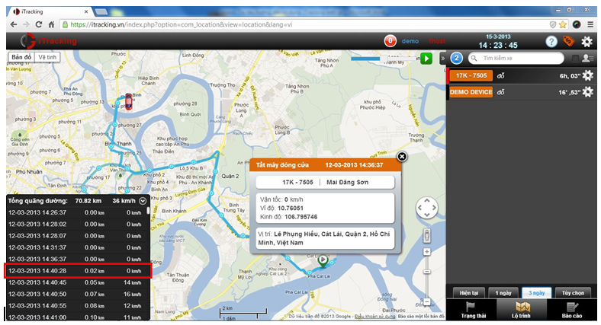Close the vehicle info popup
The height and width of the screenshot is (325, 601).
pos(402,156)
